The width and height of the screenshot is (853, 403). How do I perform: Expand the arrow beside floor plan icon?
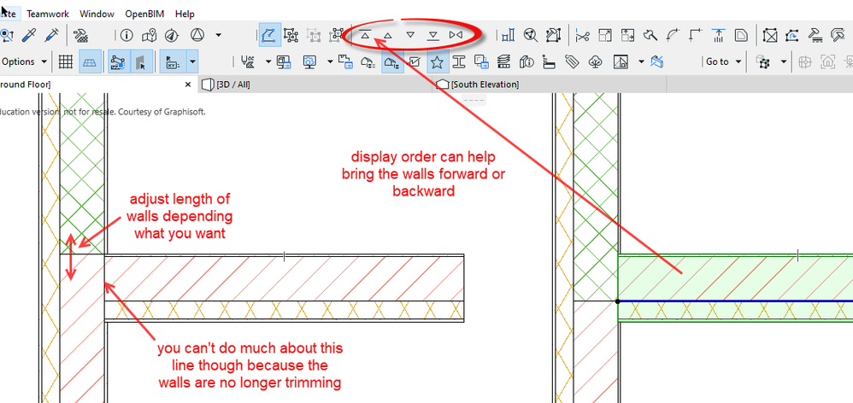tap(641, 62)
